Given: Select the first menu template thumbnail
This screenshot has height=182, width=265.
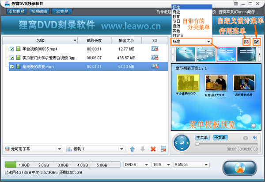Looking at the screenshot, I should click(185, 54).
